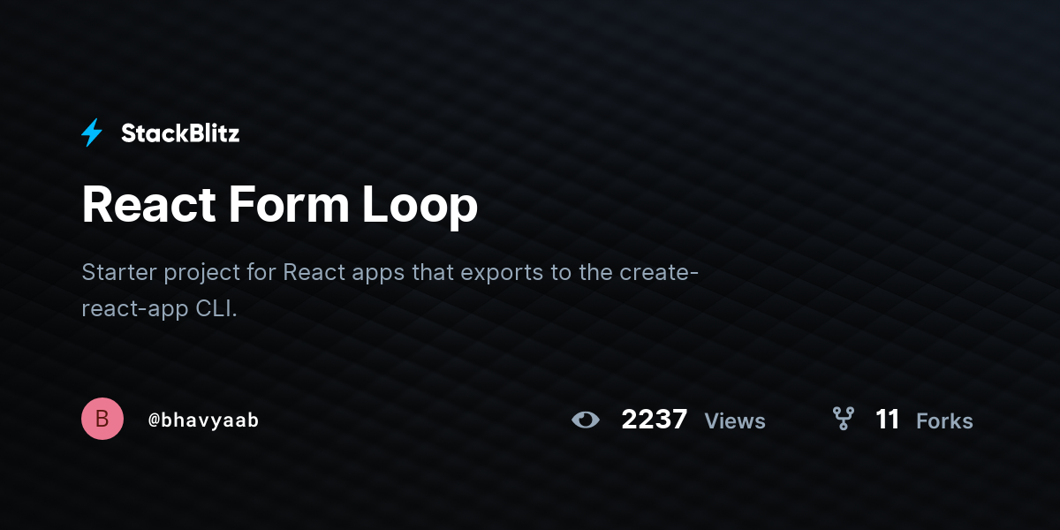Click the word exports in the description
The width and height of the screenshot is (1060, 530).
(502, 274)
